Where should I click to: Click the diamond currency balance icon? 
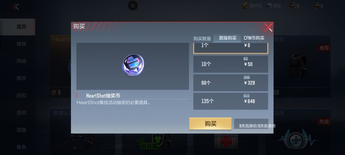point(269,6)
